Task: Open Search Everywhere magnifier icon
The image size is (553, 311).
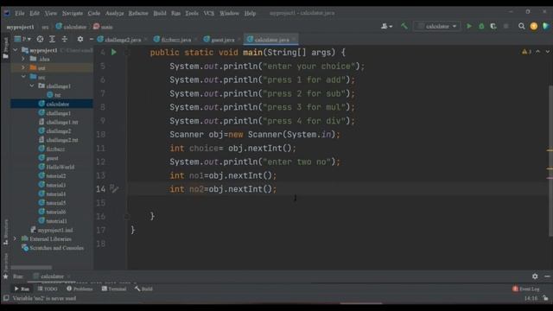Action: 521,26
